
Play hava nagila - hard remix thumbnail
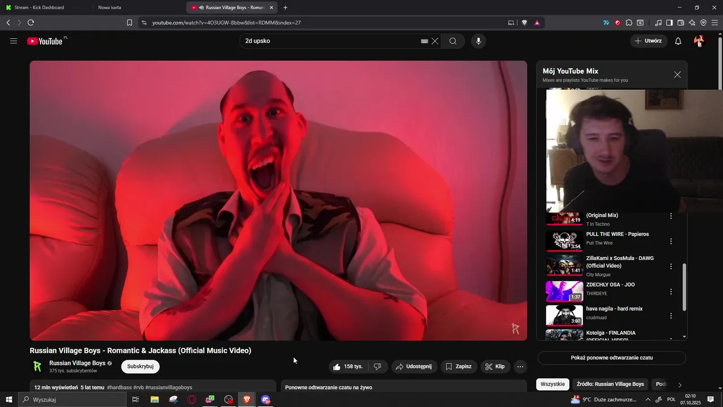[564, 315]
